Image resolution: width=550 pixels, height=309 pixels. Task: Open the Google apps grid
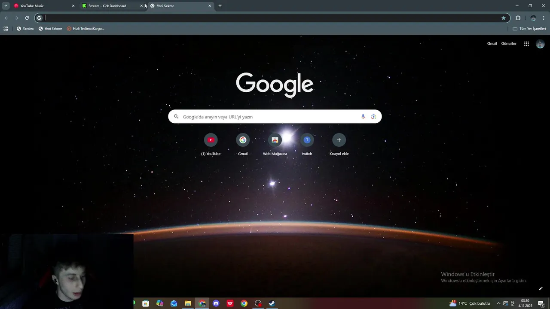pyautogui.click(x=526, y=44)
